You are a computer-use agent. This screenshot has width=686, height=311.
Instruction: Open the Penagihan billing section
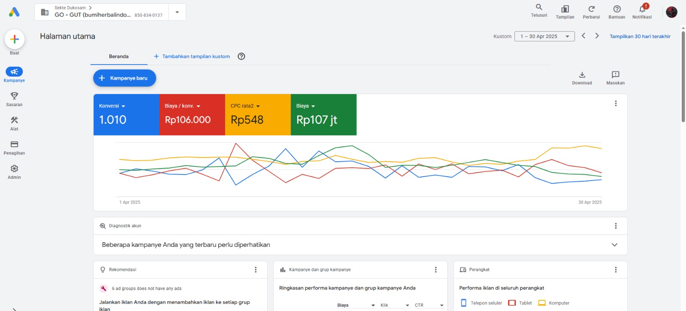click(14, 148)
